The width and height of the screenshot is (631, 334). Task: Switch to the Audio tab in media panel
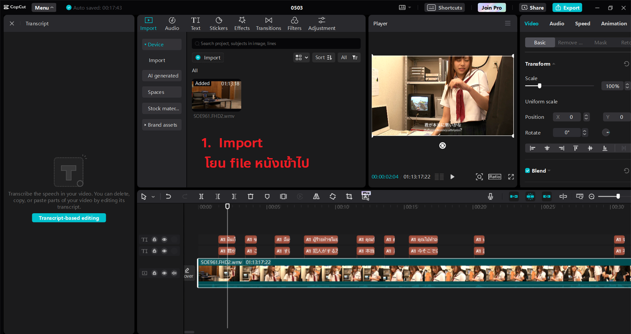point(172,24)
